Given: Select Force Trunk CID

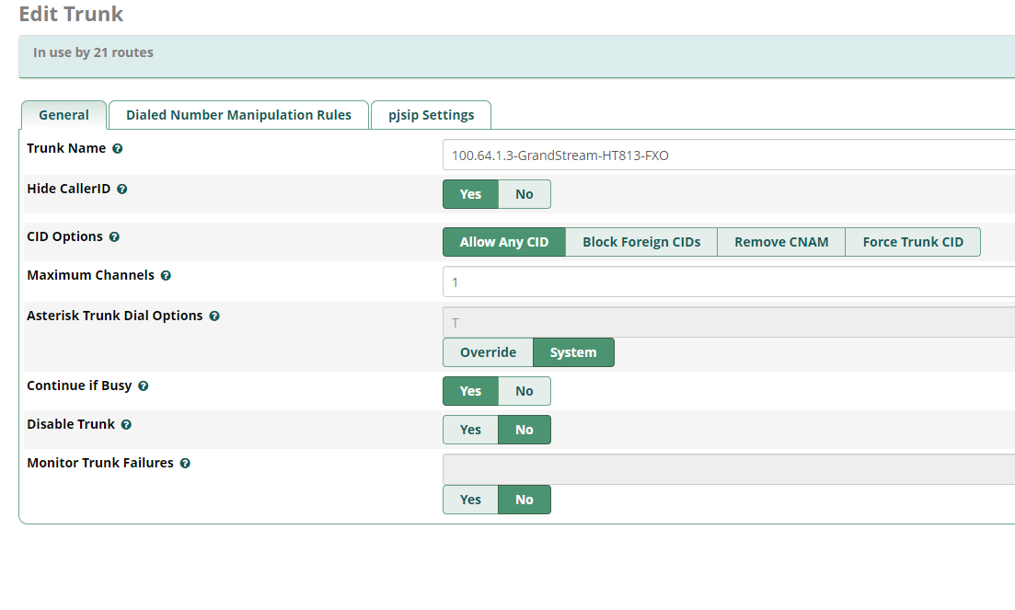Looking at the screenshot, I should tap(913, 241).
